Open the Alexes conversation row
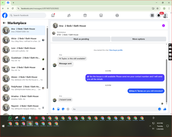Image resolution: width=172 pixels, height=137 pixels. point(23,78)
